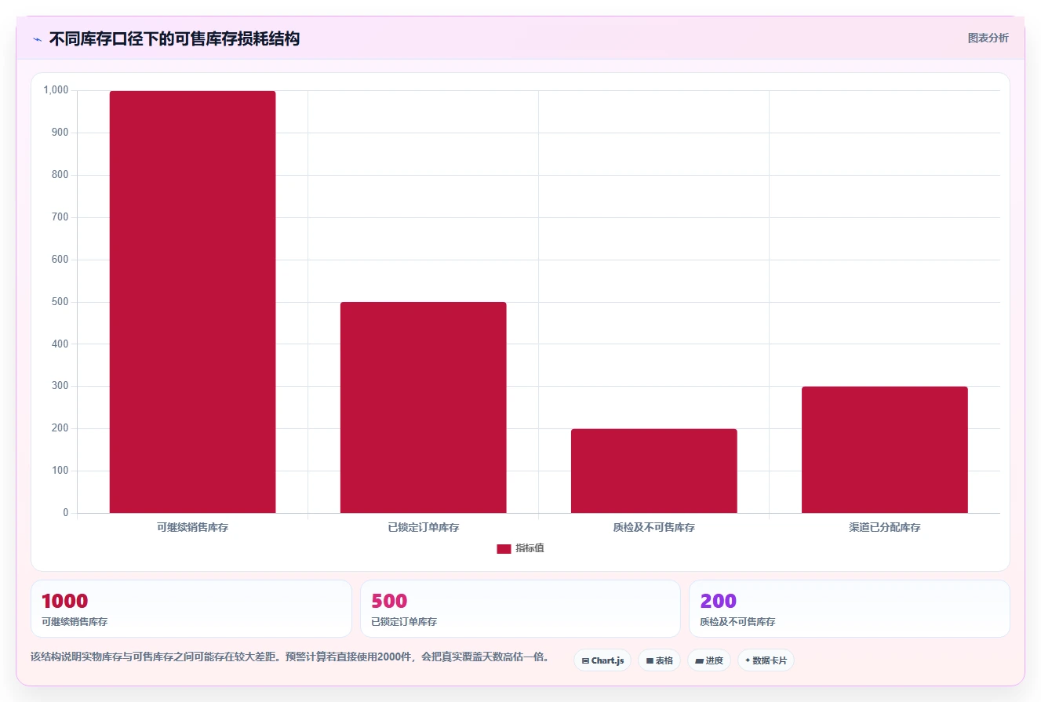1041x702 pixels.
Task: Select the 渠道已分配库存 bar
Action: pyautogui.click(x=884, y=449)
